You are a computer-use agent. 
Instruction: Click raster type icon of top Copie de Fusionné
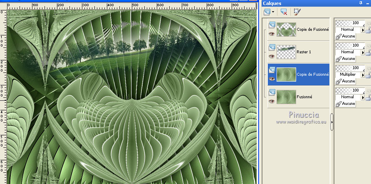pyautogui.click(x=272, y=25)
